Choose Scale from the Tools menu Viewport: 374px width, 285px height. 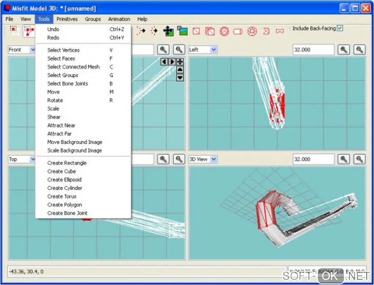point(83,109)
